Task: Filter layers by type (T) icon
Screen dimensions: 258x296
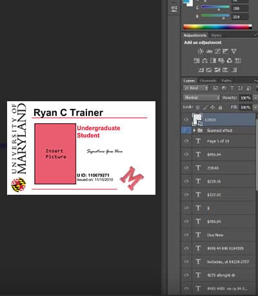Action: 232,88
